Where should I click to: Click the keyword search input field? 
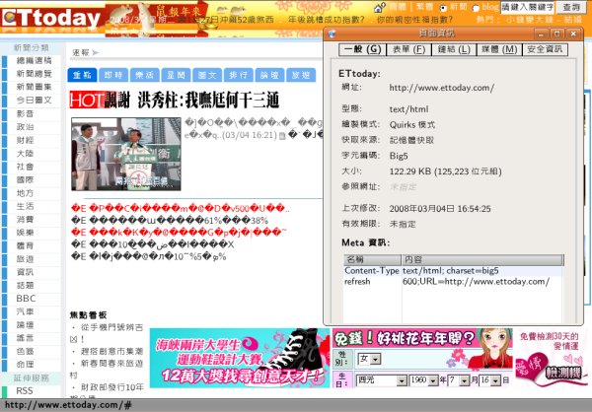point(528,7)
